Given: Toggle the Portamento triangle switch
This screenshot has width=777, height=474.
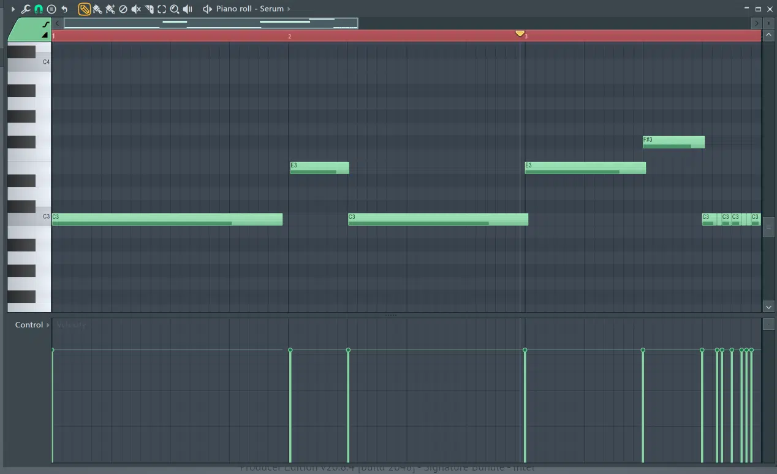Looking at the screenshot, I should [x=45, y=35].
